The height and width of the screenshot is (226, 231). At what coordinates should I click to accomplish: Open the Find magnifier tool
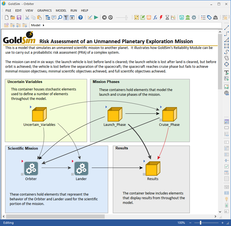pyautogui.click(x=60, y=17)
